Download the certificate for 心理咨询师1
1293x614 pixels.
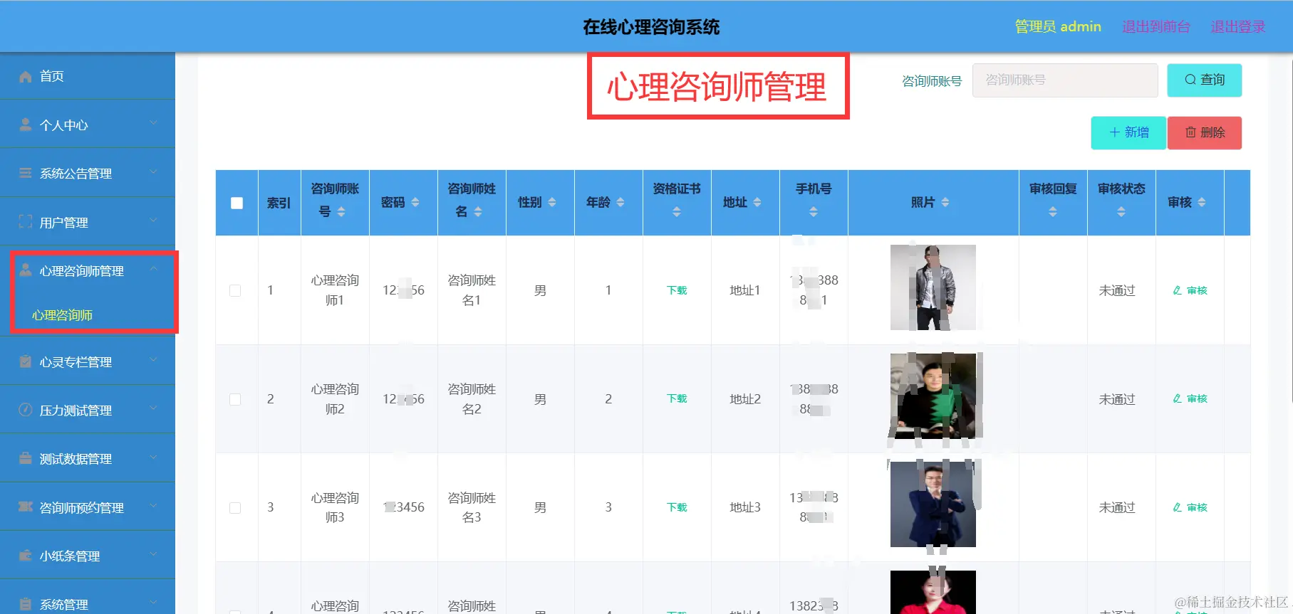click(677, 290)
